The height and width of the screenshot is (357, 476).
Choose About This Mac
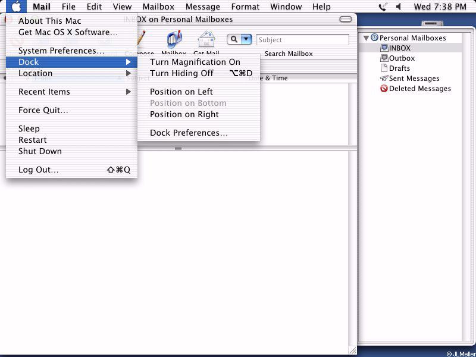71,21
